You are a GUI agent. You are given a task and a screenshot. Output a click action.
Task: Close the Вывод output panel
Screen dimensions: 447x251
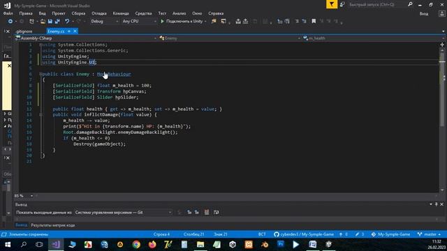[x=442, y=204]
